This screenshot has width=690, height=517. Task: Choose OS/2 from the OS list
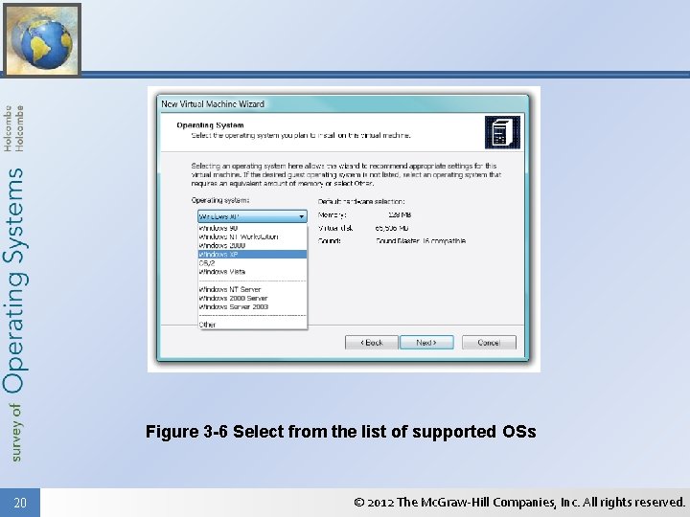click(253, 263)
